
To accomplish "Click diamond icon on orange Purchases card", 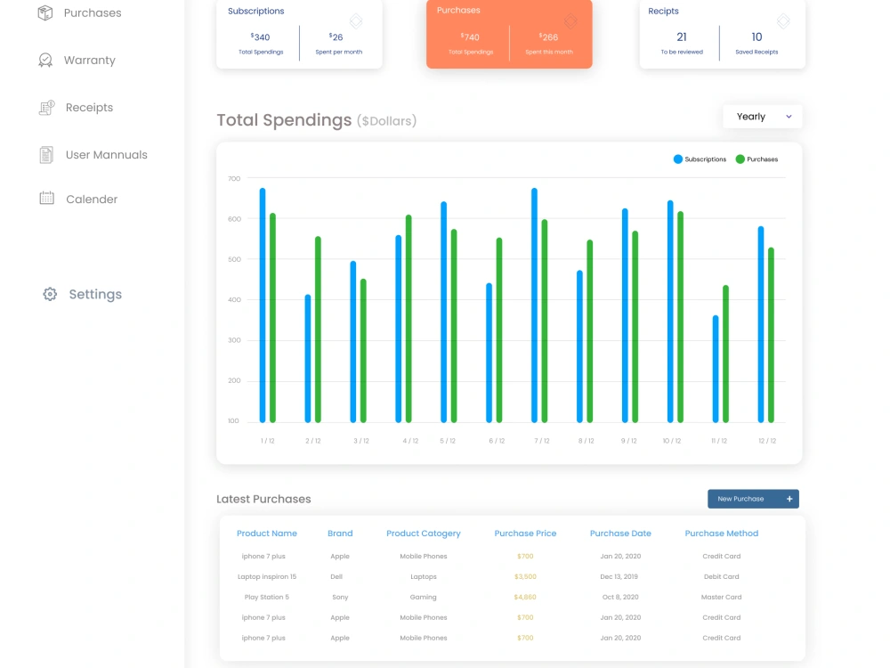I will (570, 21).
